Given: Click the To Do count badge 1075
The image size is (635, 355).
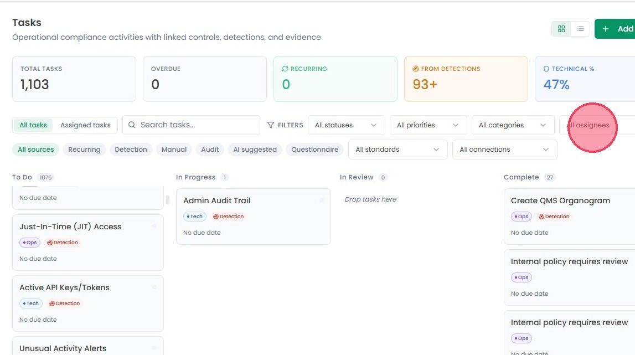Looking at the screenshot, I should coord(45,177).
